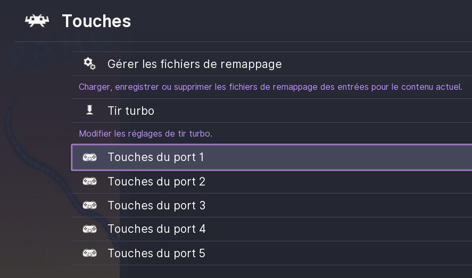Click the Tir turbo down-arrow icon

coord(89,111)
